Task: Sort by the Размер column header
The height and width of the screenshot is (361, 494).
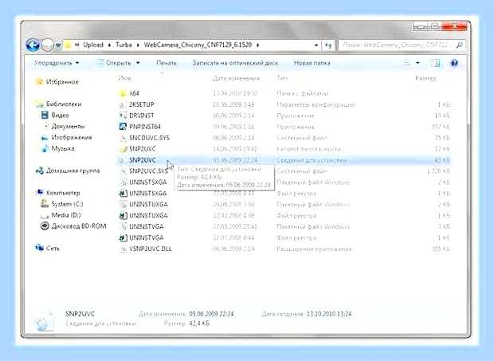Action: coord(425,78)
